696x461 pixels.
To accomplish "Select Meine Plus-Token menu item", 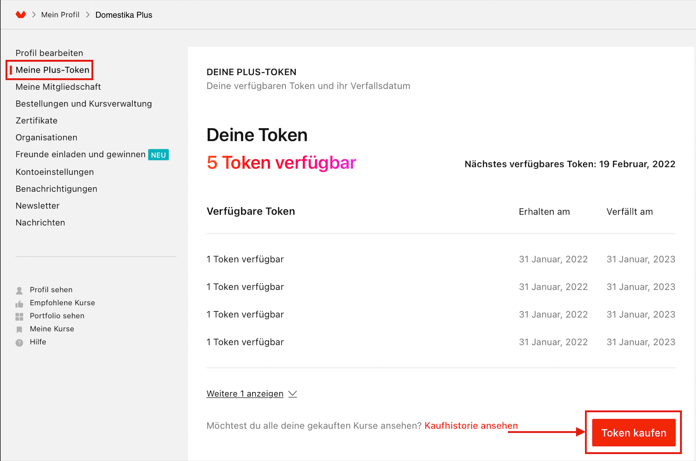I will pyautogui.click(x=52, y=70).
